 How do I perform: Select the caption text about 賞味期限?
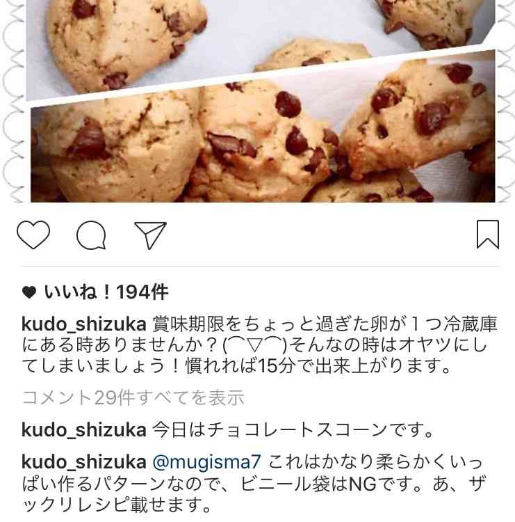[x=259, y=345]
